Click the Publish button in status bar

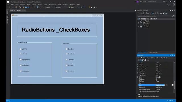(x=171, y=101)
